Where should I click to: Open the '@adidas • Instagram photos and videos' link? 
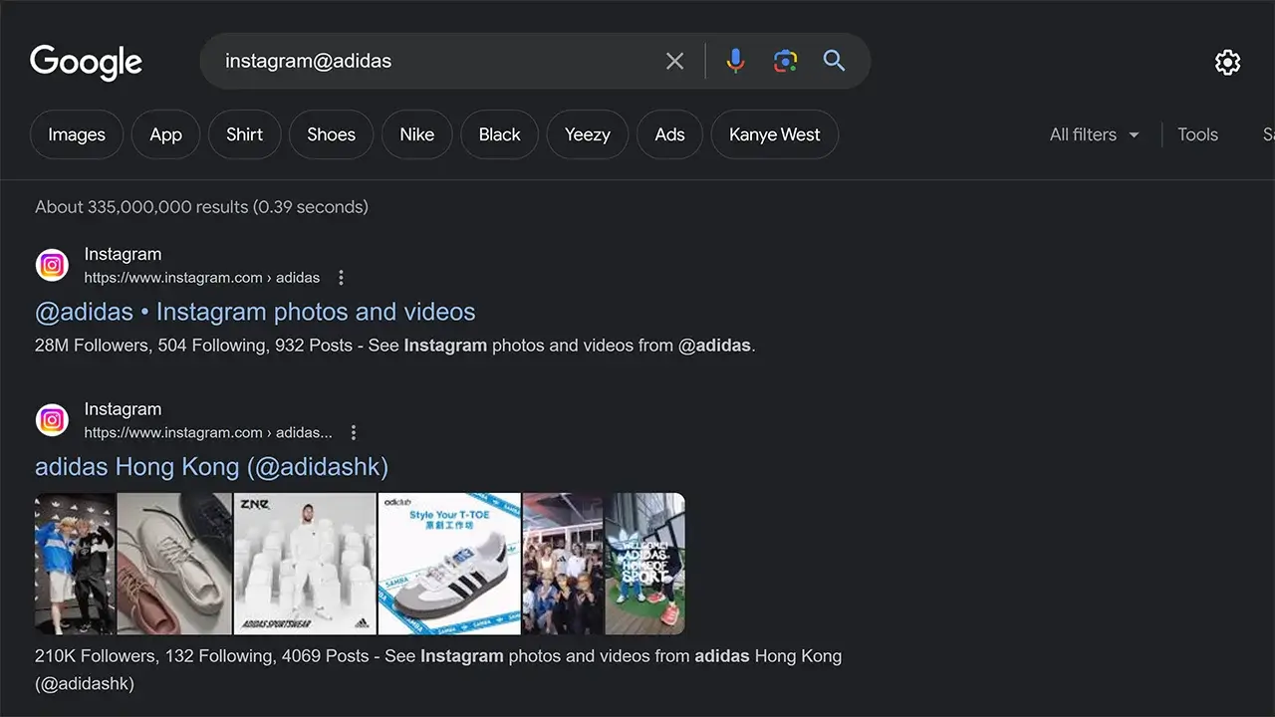pos(255,312)
